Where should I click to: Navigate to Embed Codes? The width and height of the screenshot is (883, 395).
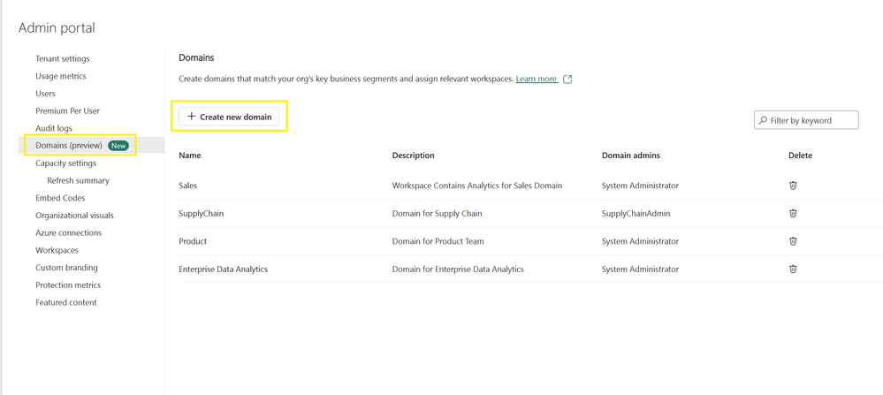click(x=59, y=198)
